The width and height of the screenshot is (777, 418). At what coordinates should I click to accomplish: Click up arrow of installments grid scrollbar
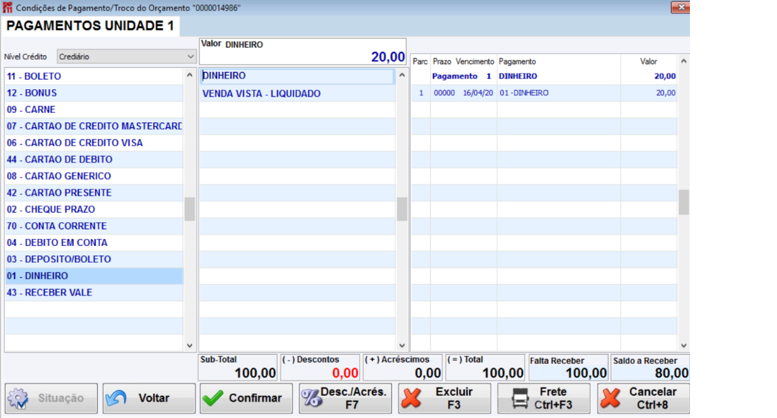coord(684,61)
